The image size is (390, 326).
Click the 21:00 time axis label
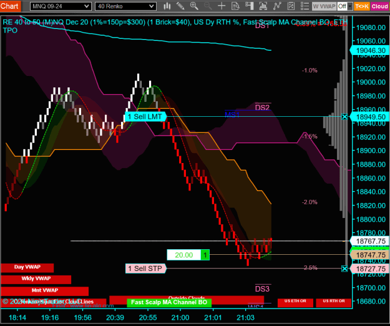click(180, 317)
